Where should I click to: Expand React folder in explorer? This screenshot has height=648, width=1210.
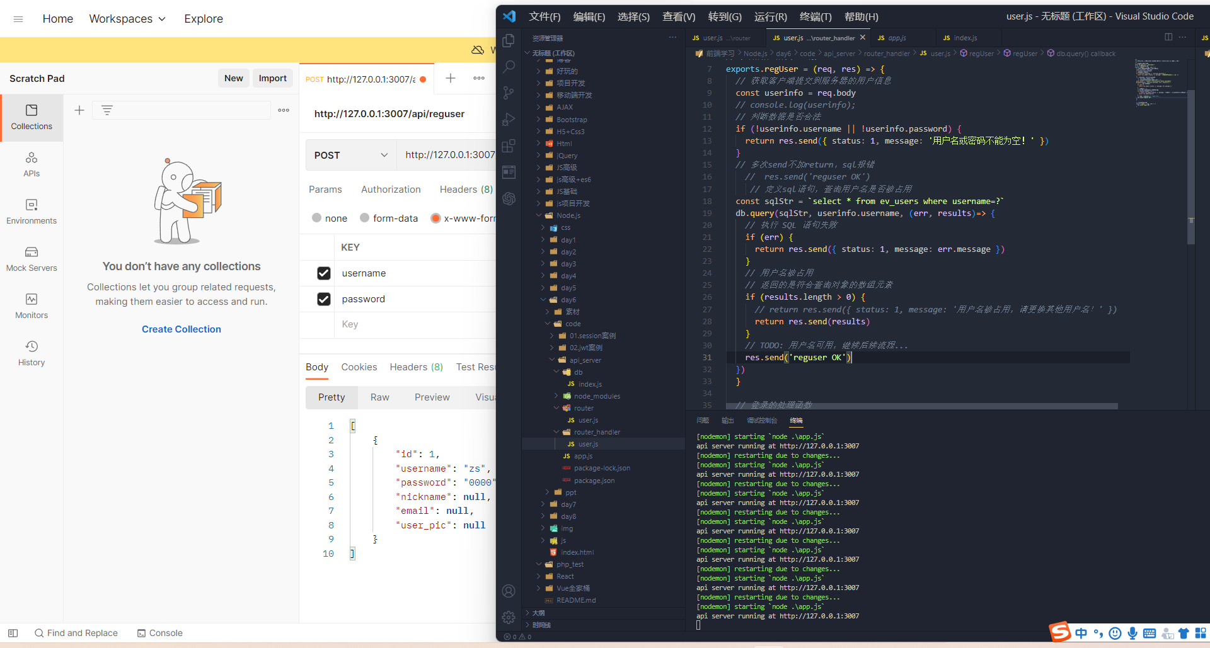coord(539,576)
